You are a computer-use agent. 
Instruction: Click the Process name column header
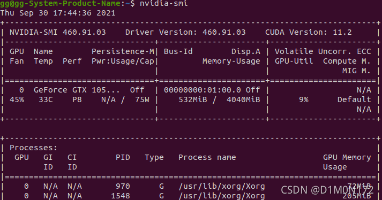pos(207,157)
